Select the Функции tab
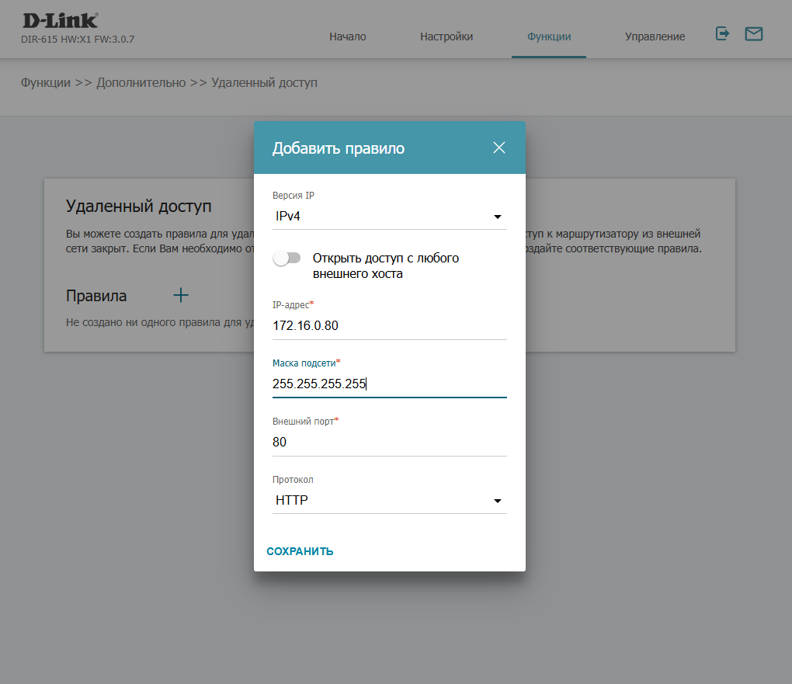 tap(549, 36)
